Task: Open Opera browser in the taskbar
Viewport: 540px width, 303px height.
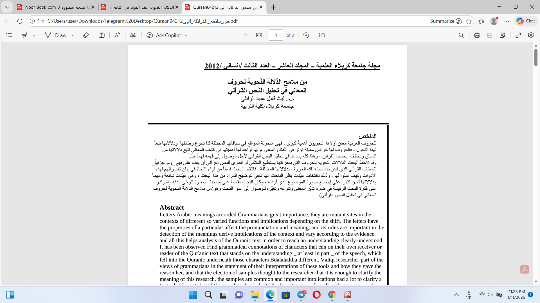Action: click(317, 295)
